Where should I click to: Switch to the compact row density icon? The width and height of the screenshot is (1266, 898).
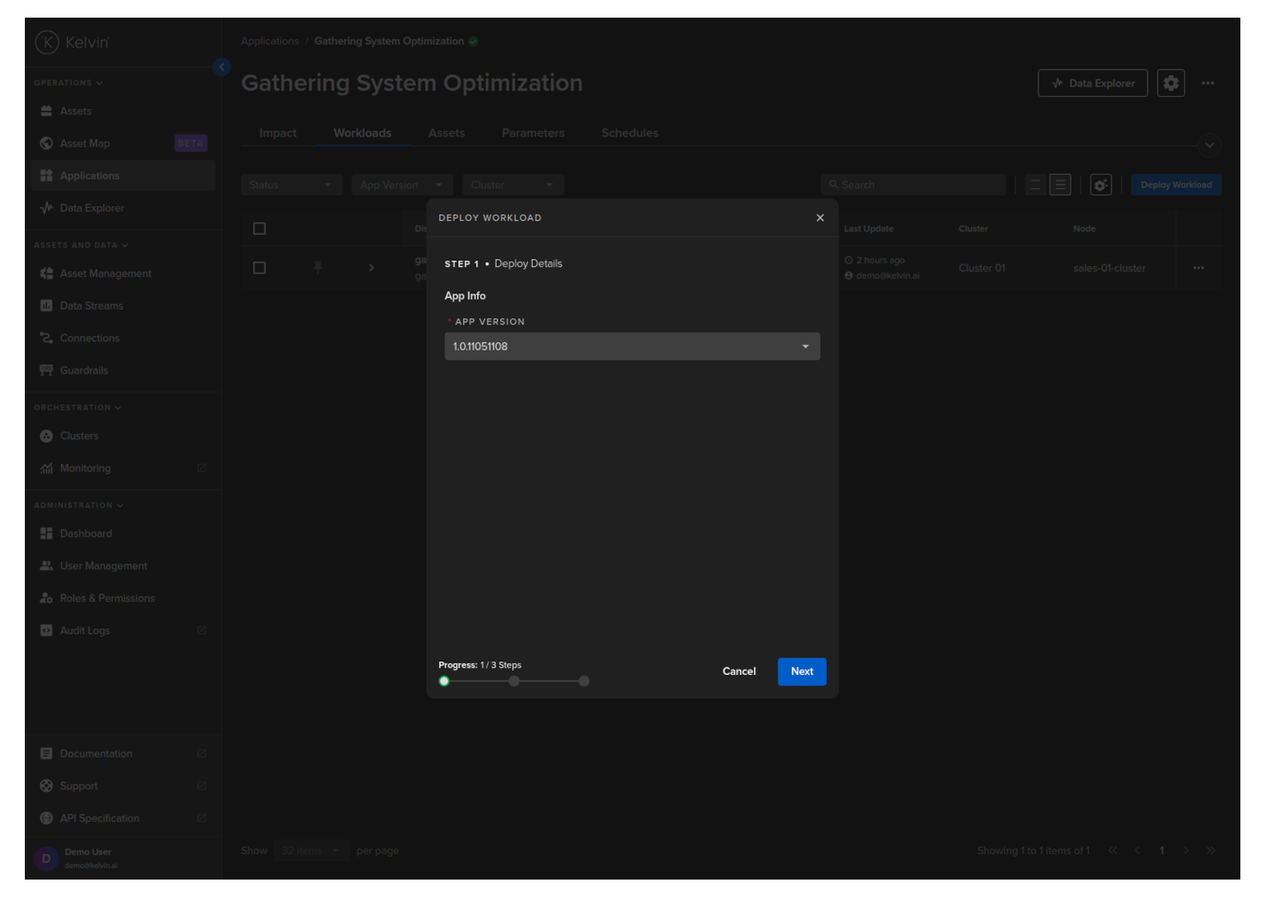click(1035, 185)
